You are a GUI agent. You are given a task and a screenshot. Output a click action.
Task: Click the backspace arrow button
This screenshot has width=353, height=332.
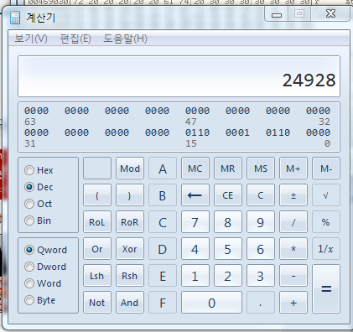pyautogui.click(x=195, y=195)
